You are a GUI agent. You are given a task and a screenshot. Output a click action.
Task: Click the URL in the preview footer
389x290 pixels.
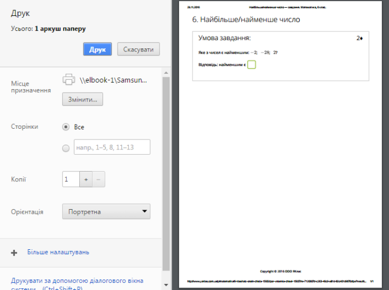[272, 282]
